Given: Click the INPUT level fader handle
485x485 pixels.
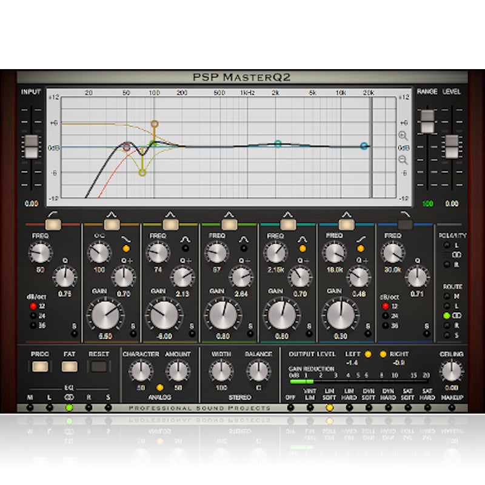Looking at the screenshot, I should coord(32,147).
